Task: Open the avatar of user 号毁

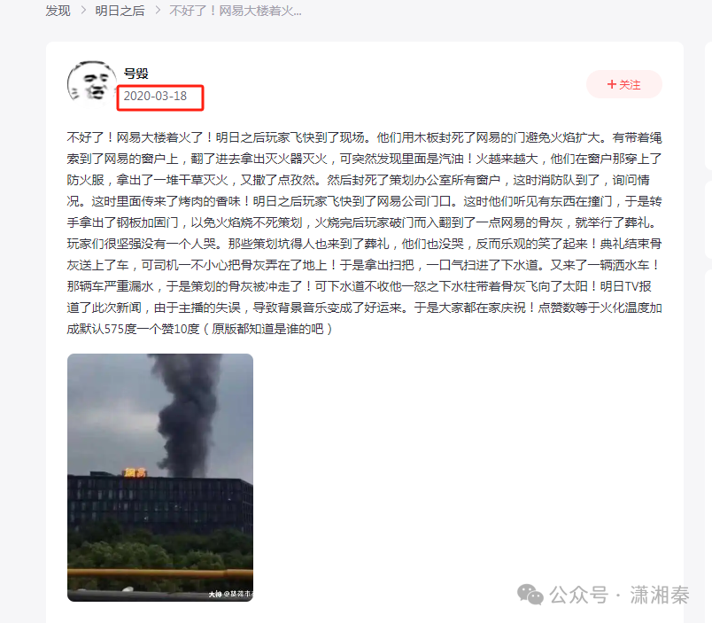Action: coord(92,82)
